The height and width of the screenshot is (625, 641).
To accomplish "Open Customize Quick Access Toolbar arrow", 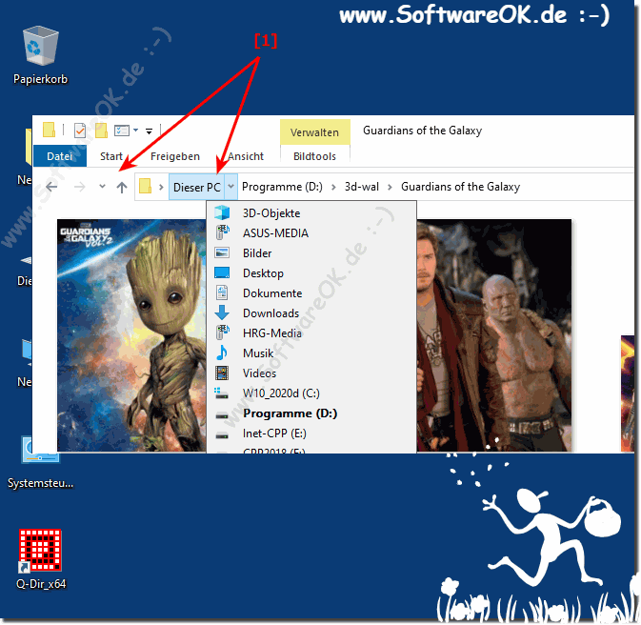I will 150,131.
